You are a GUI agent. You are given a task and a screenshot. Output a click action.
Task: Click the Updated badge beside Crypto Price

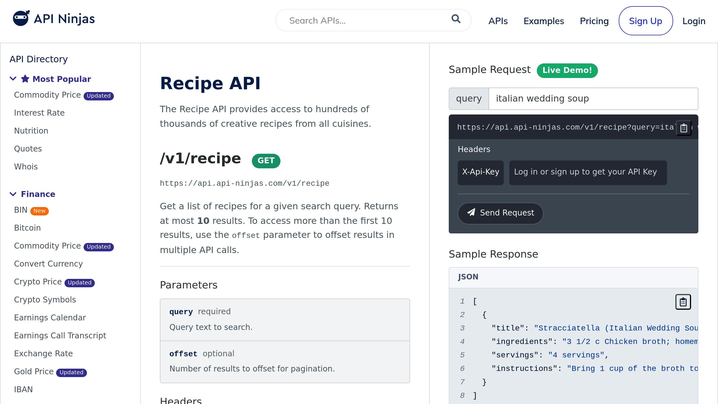[80, 283]
